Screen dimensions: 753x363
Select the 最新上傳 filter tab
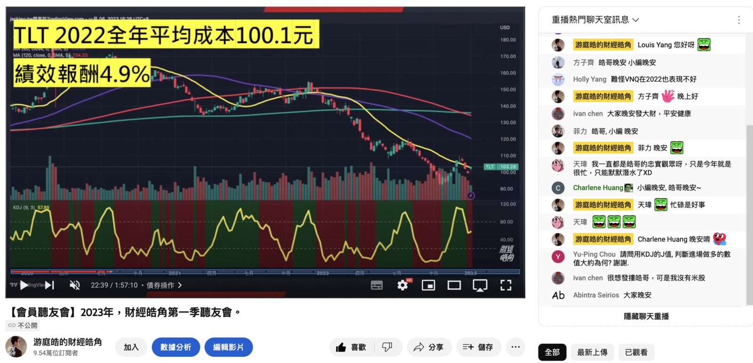pyautogui.click(x=592, y=352)
